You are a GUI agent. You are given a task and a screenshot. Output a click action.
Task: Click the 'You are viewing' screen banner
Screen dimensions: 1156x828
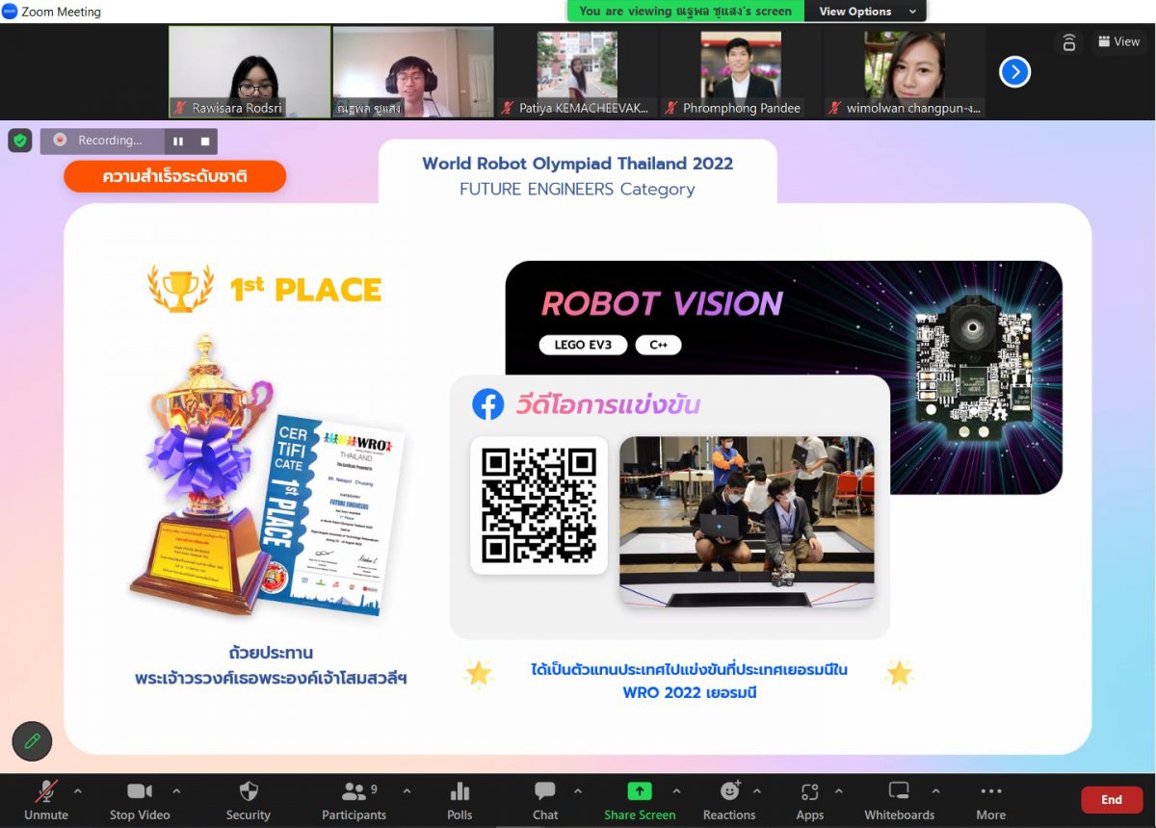[686, 12]
